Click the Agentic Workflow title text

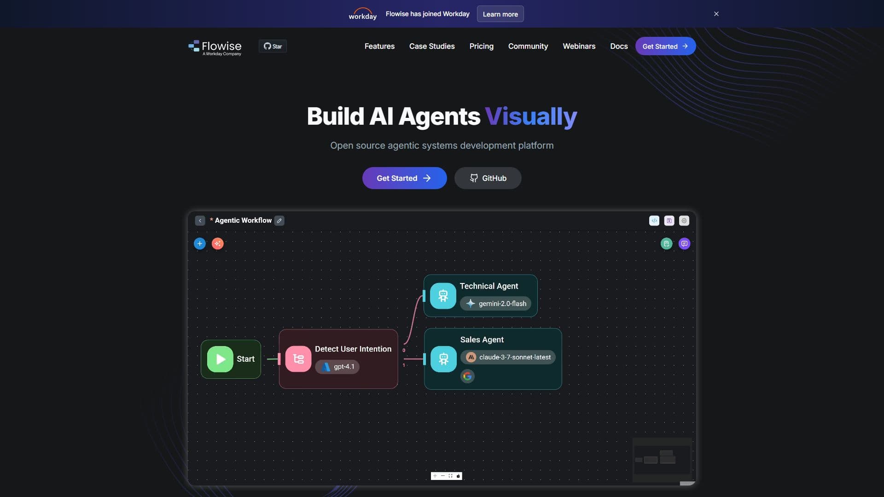(243, 220)
